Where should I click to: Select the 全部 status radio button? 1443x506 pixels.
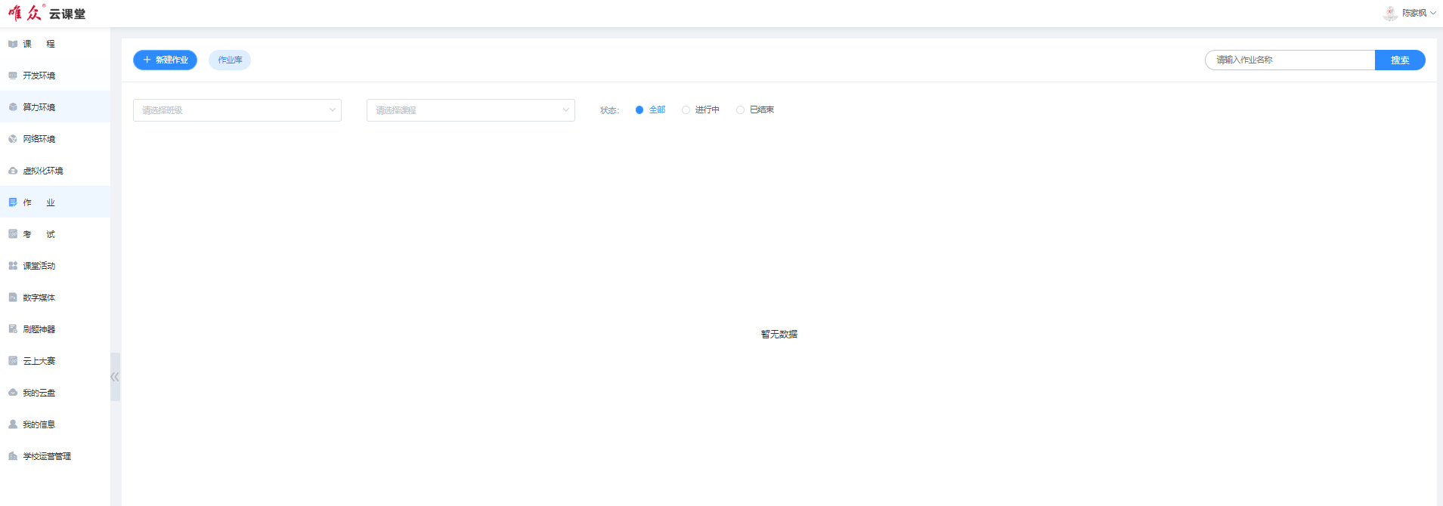coord(639,110)
